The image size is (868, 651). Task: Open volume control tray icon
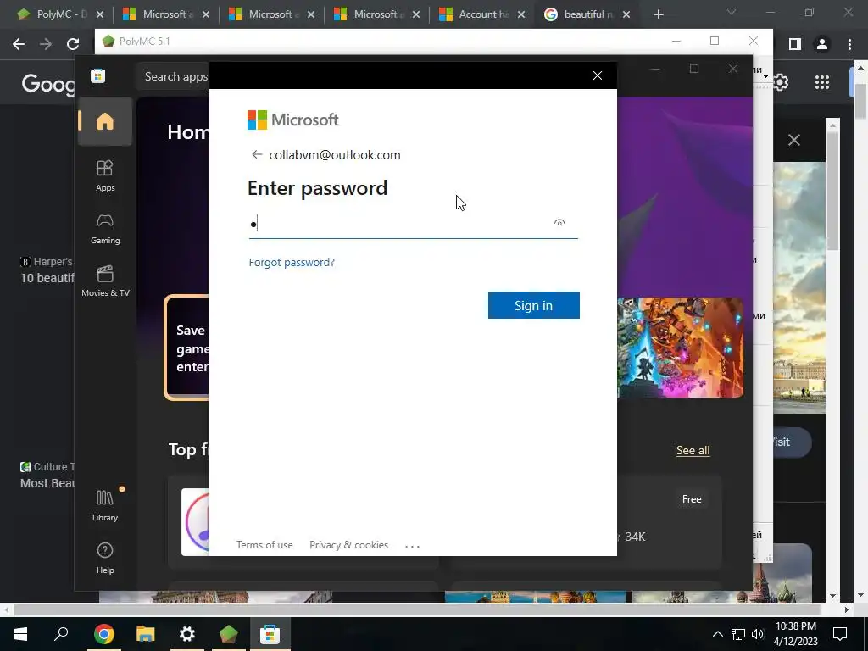[x=758, y=634]
